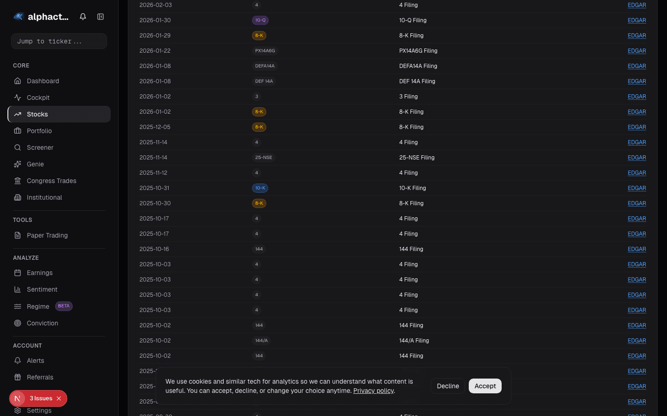Open the Earnings calendar

point(39,273)
